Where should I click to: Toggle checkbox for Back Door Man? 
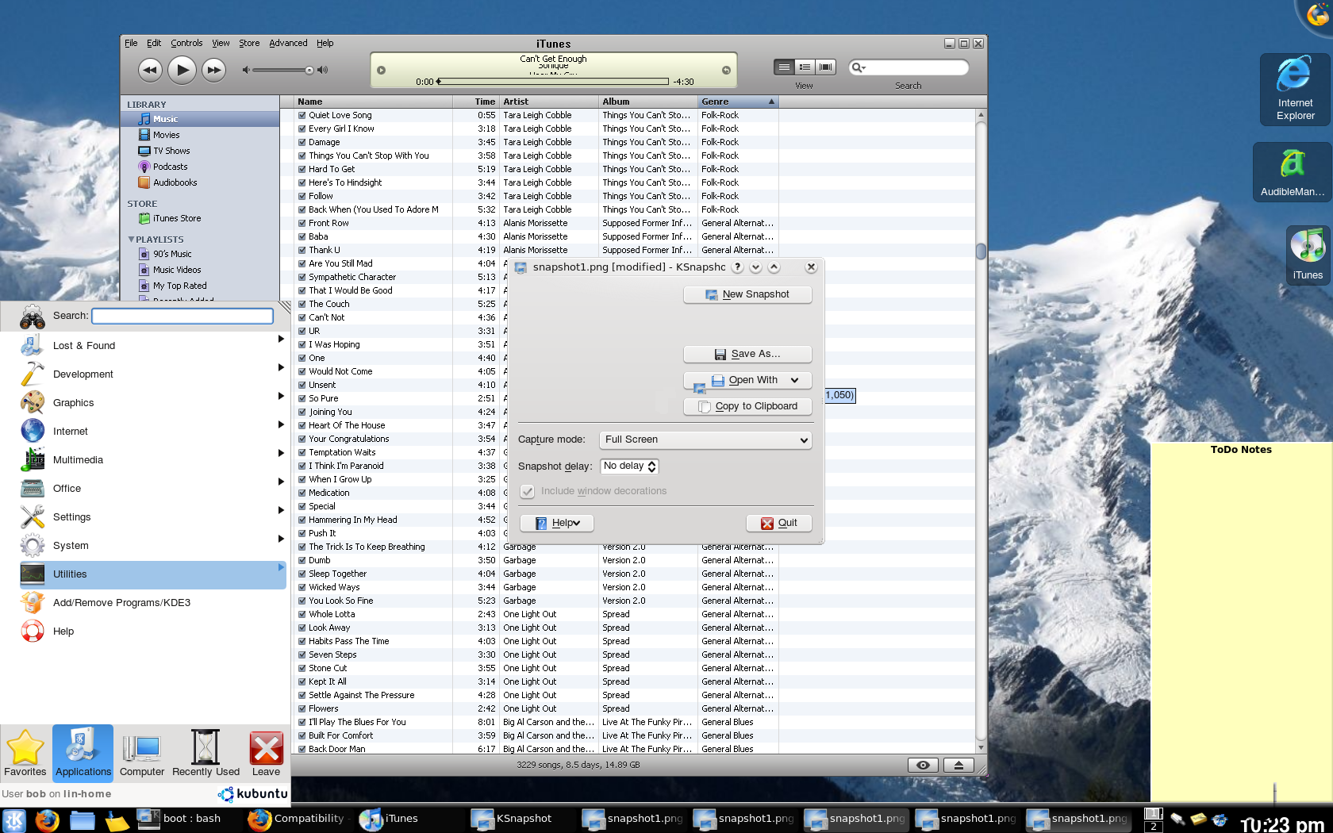pos(302,749)
